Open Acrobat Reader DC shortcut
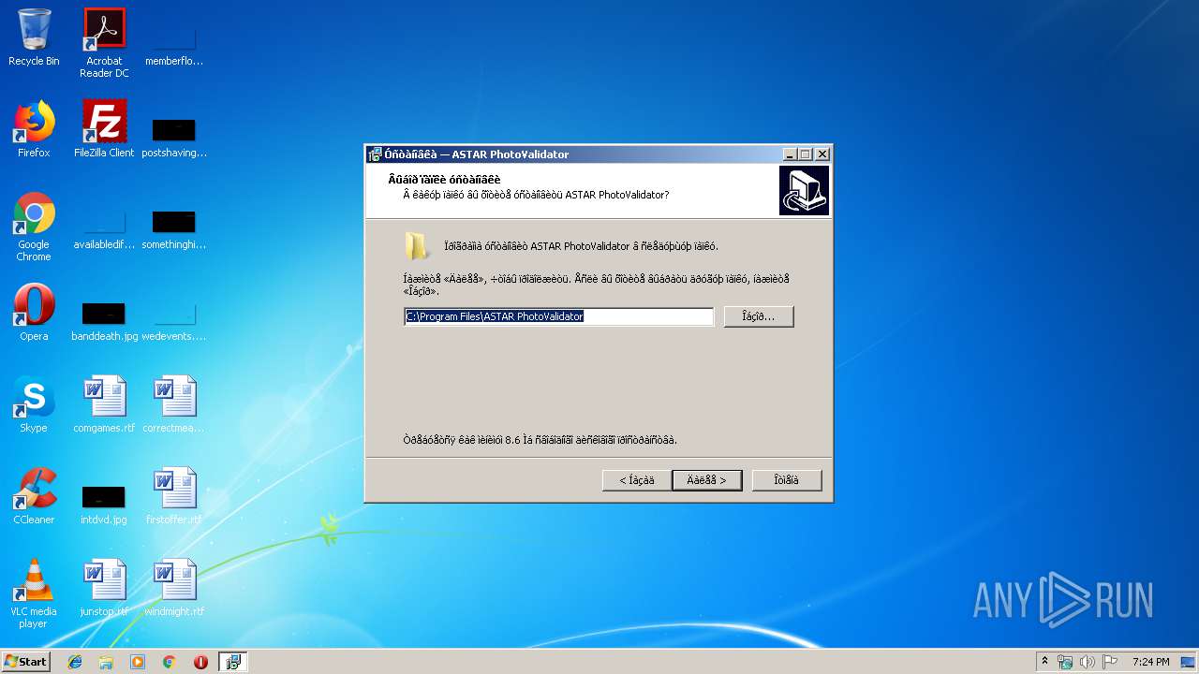 [x=104, y=43]
